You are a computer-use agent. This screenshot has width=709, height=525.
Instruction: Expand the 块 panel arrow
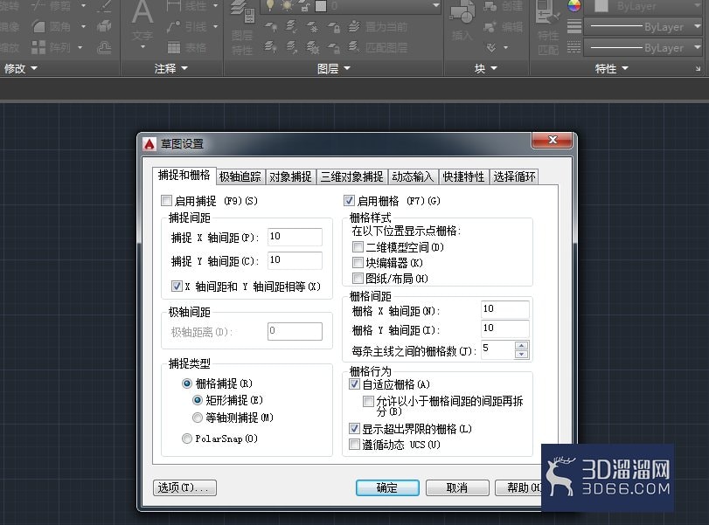[x=494, y=69]
